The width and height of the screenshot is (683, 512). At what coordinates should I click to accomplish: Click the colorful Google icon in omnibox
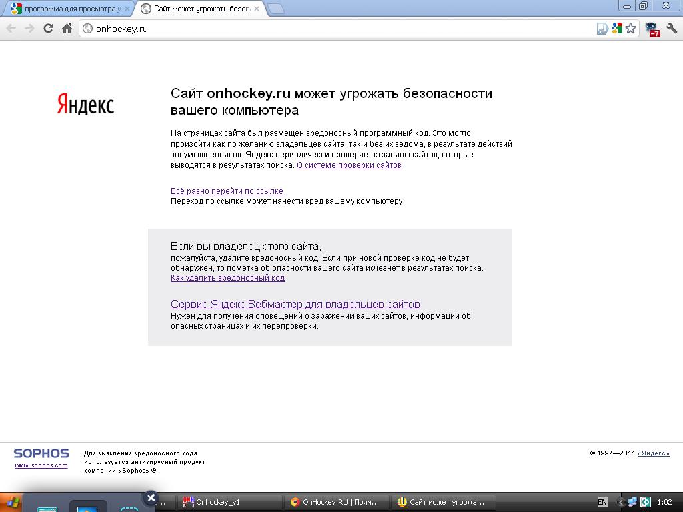click(616, 29)
